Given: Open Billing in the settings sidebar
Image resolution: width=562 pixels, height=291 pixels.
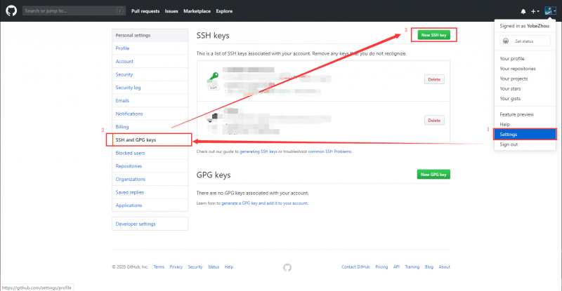Looking at the screenshot, I should point(150,127).
